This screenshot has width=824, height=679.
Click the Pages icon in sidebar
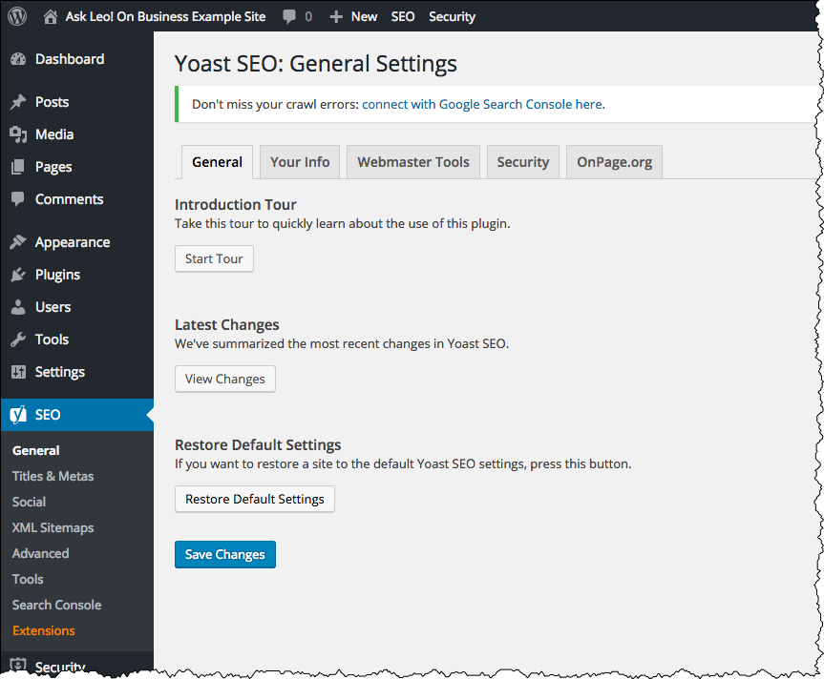(x=18, y=167)
